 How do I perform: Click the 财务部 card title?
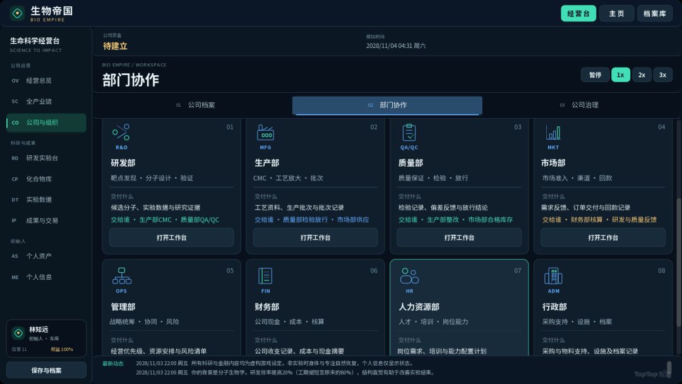266,307
